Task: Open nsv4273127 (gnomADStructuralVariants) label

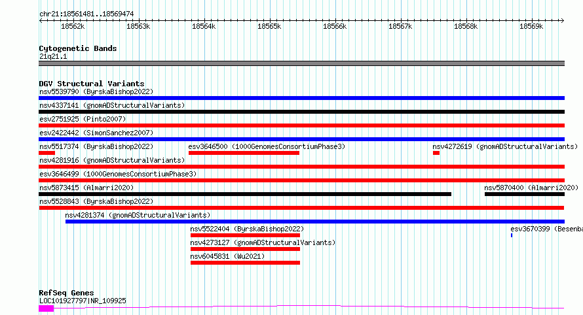Action: point(263,242)
